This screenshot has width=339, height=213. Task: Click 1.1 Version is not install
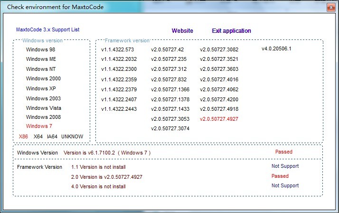(98, 167)
